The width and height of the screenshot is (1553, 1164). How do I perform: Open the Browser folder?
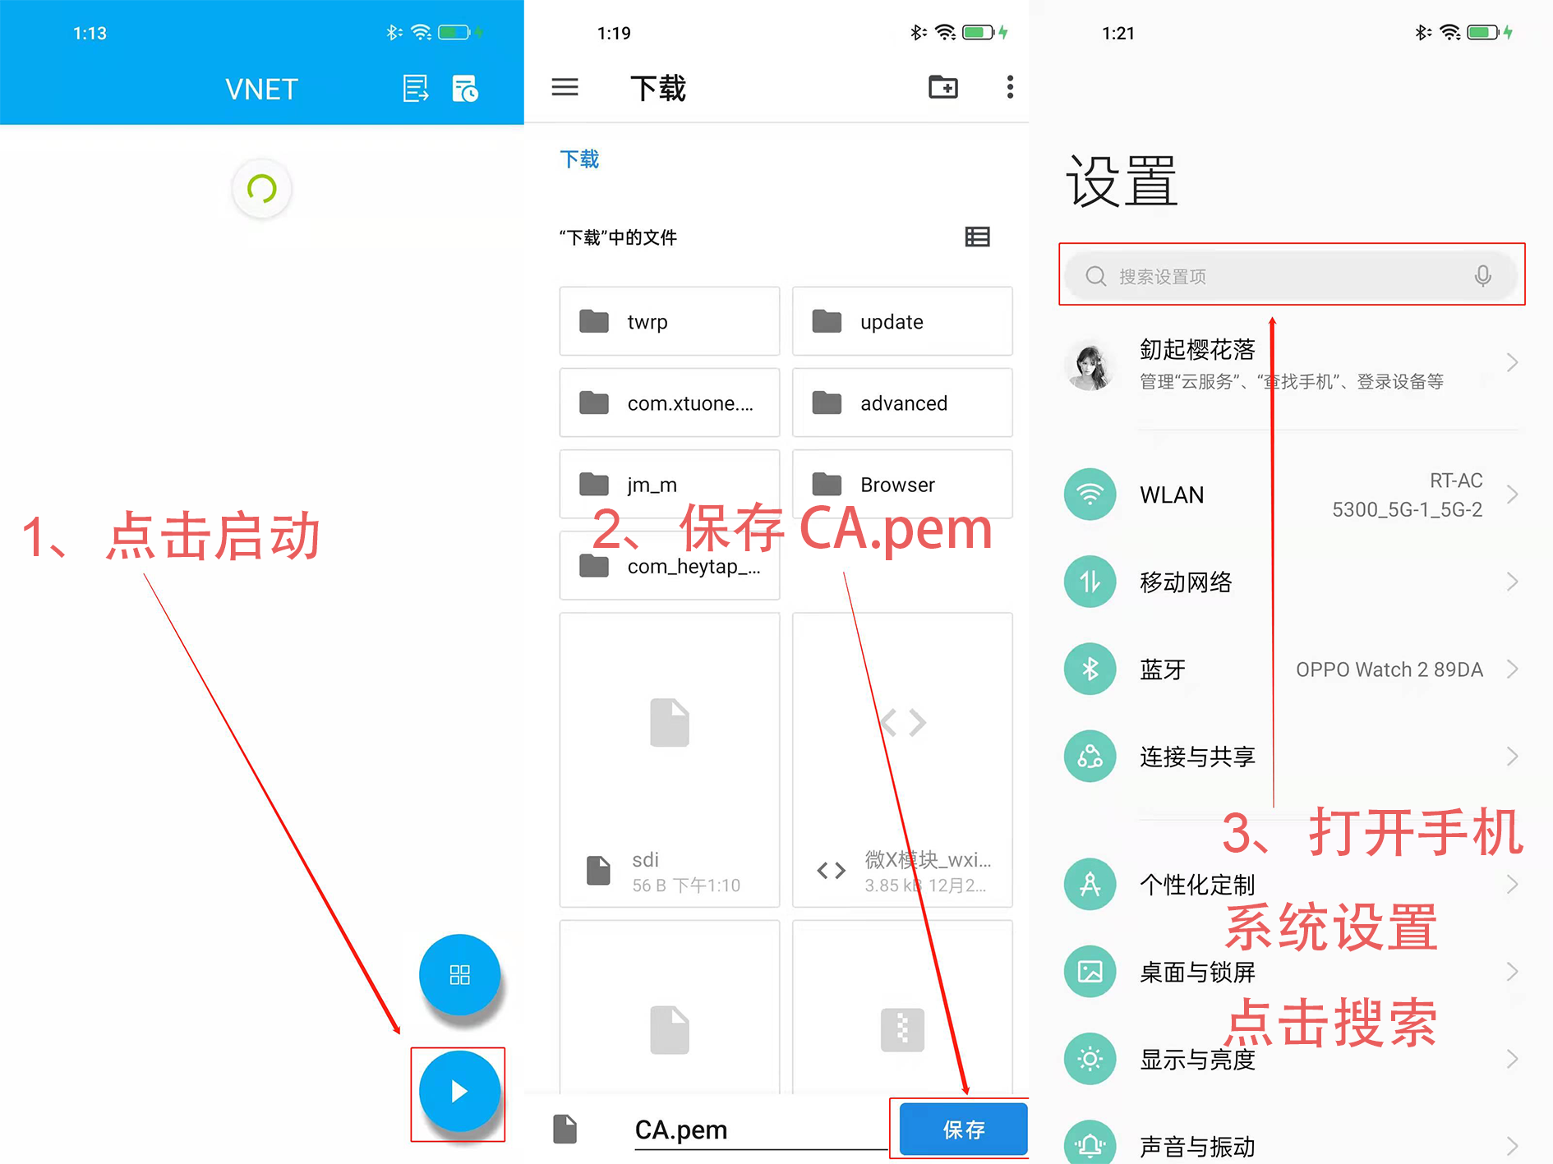tap(902, 484)
